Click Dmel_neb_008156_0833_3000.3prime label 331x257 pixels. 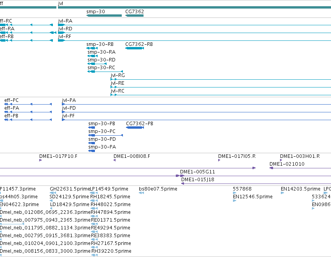pyautogui.click(x=45, y=251)
